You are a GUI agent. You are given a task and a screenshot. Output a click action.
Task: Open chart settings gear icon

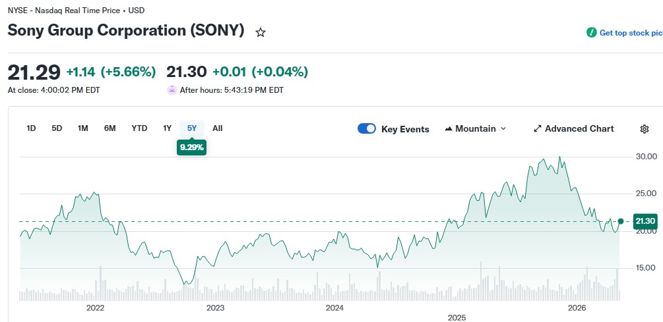click(x=645, y=129)
